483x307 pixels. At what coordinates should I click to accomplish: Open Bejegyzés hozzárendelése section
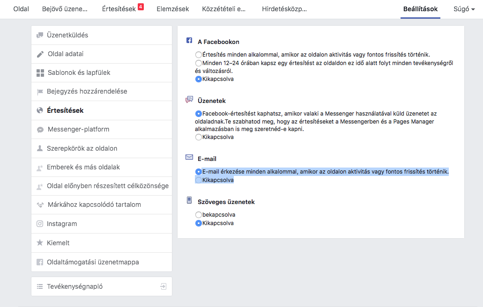click(102, 92)
